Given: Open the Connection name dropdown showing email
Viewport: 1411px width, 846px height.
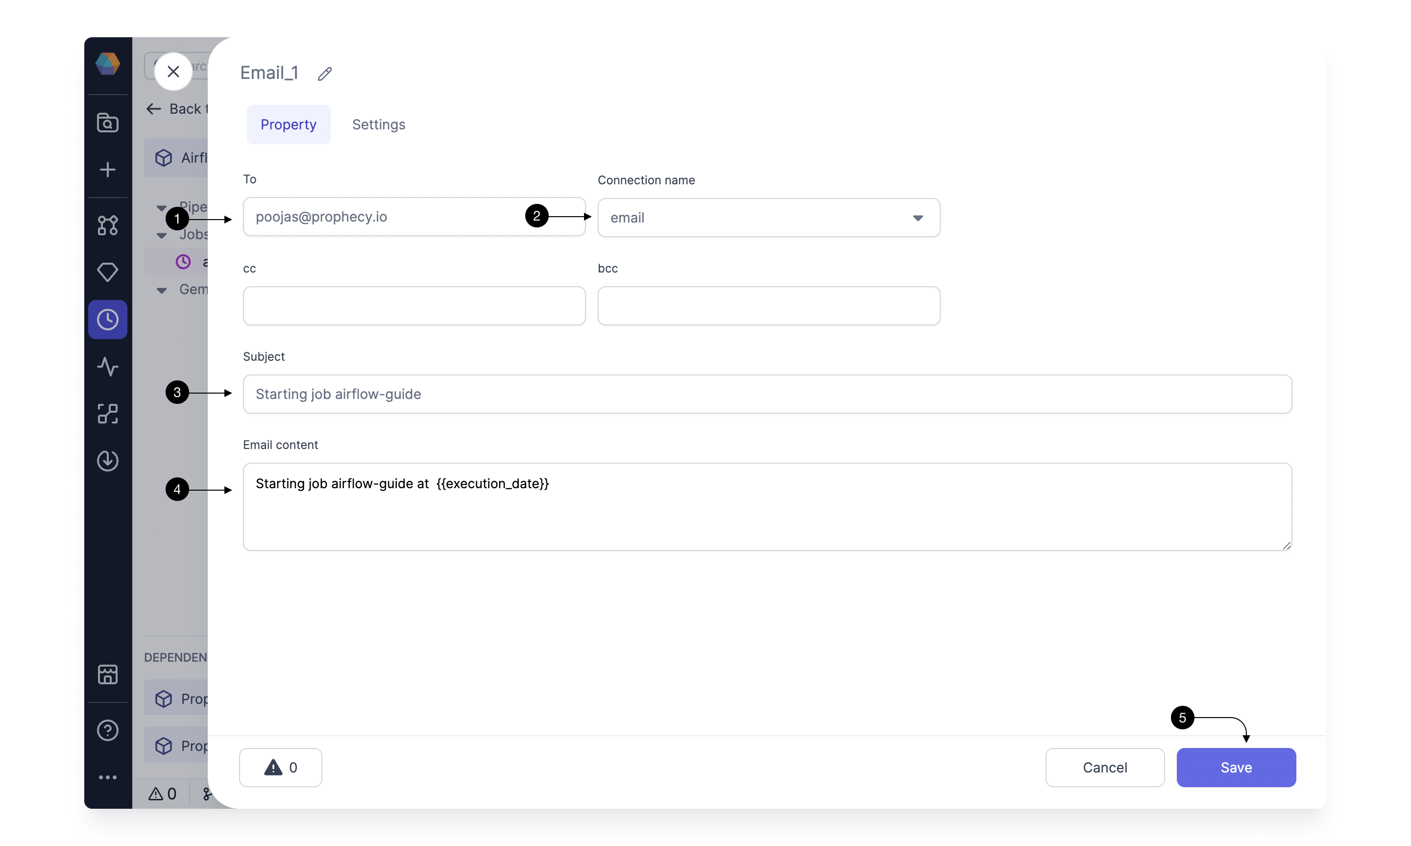Looking at the screenshot, I should (768, 218).
